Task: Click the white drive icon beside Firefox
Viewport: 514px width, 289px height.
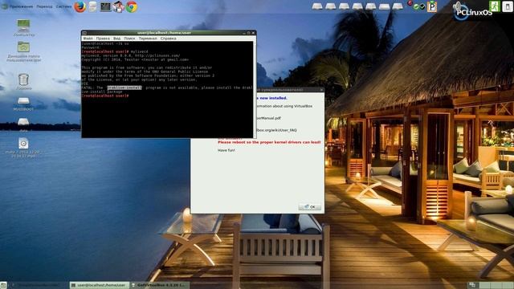Action: click(x=92, y=6)
